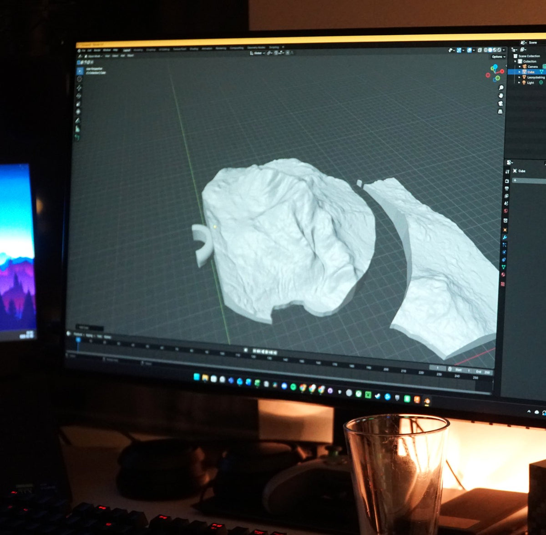The width and height of the screenshot is (546, 535).
Task: Switch to solid shading mode
Action: click(490, 50)
